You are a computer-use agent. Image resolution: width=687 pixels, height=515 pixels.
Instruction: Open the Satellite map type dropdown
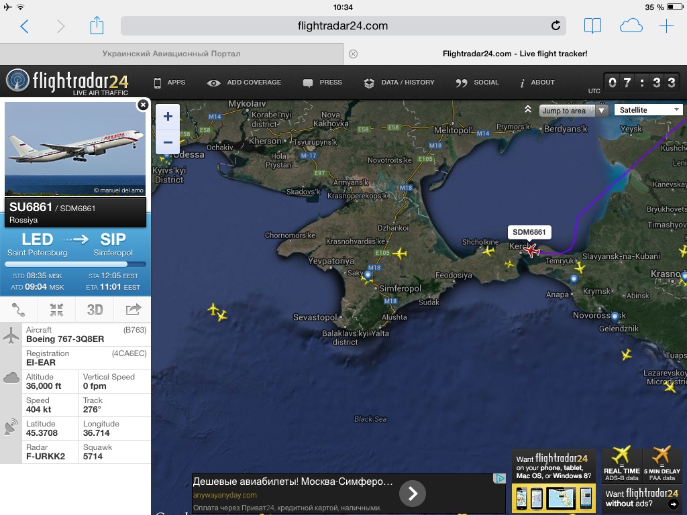(x=648, y=110)
